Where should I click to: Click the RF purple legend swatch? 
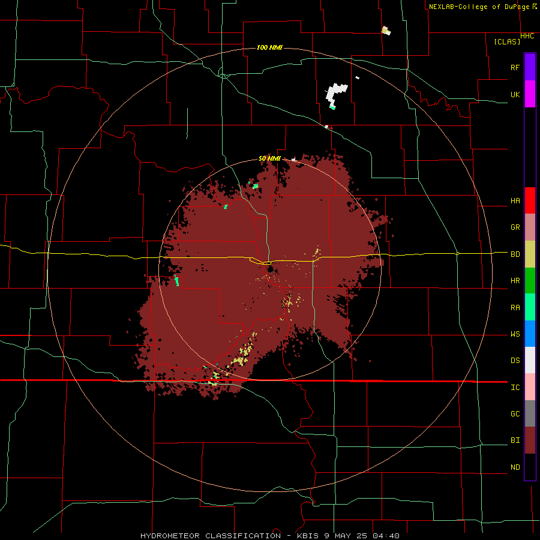530,67
